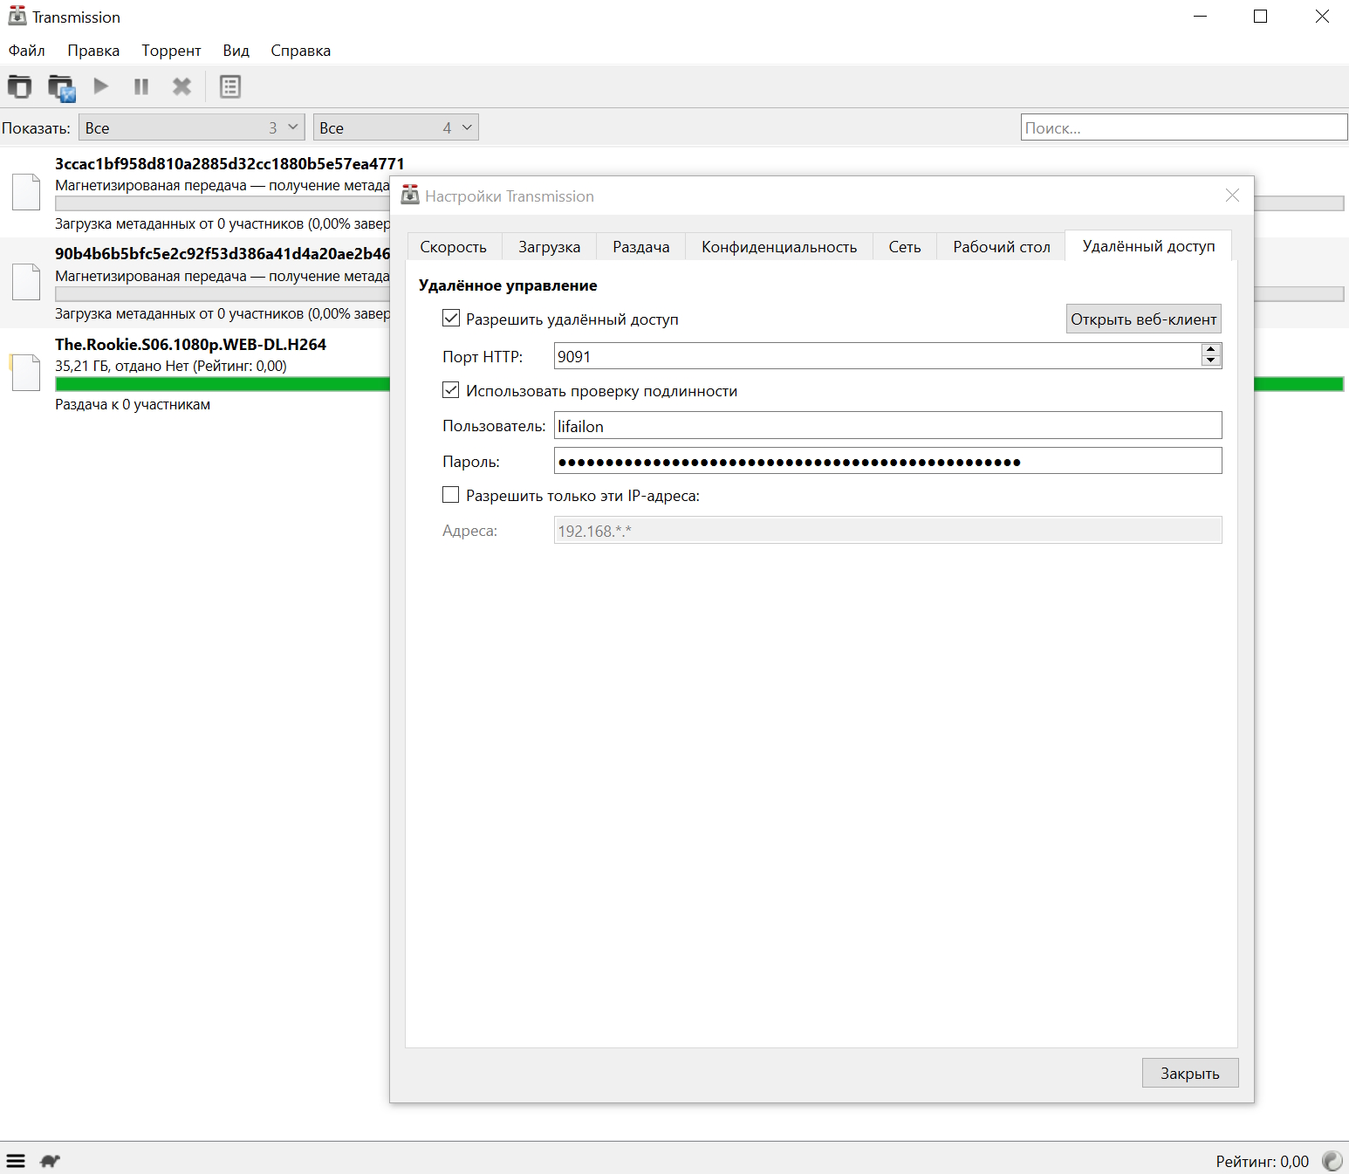Open torrent properties toolbar icon
This screenshot has width=1349, height=1174.
pyautogui.click(x=230, y=86)
